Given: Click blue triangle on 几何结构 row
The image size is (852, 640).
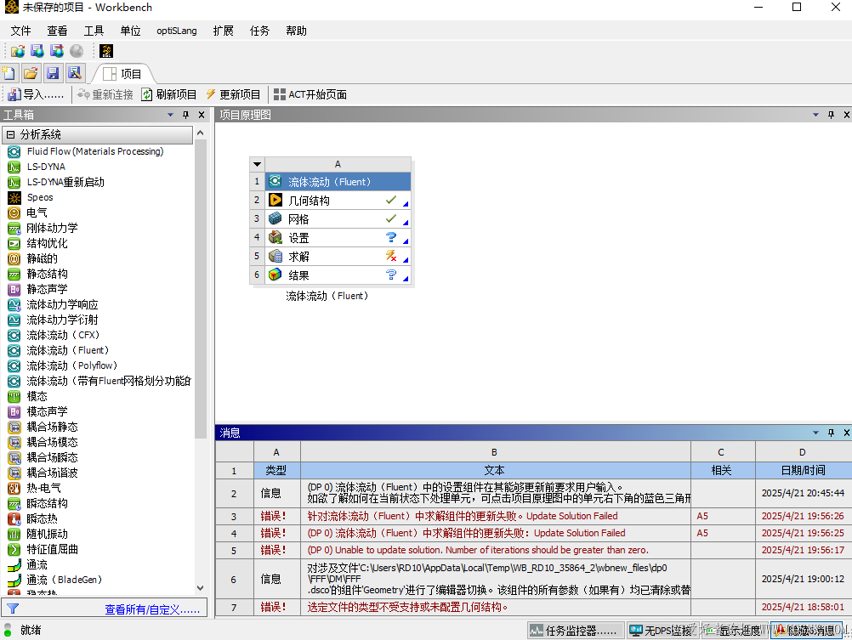Looking at the screenshot, I should (x=406, y=204).
